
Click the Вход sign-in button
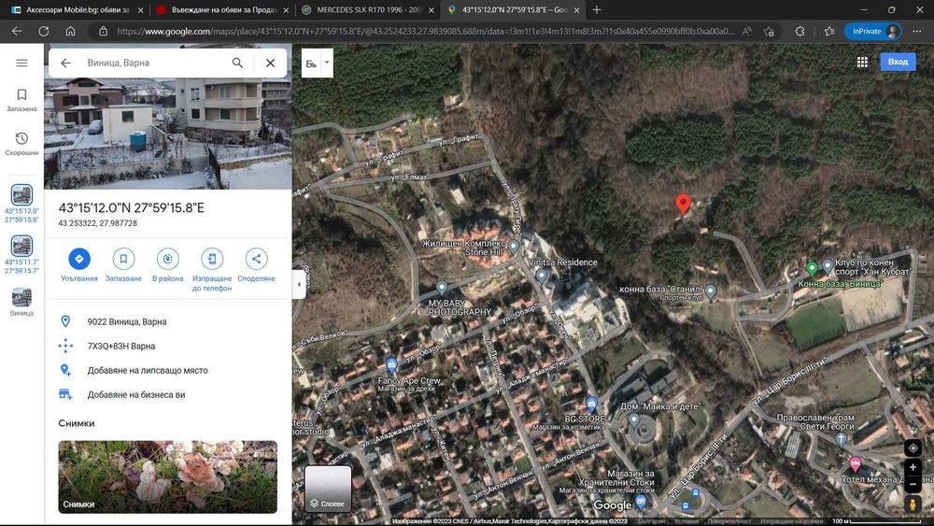tap(898, 62)
